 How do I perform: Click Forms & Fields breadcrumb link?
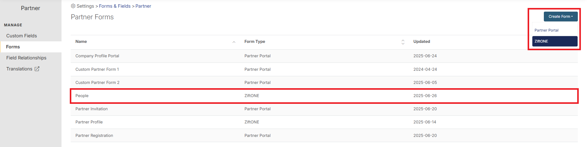(115, 6)
